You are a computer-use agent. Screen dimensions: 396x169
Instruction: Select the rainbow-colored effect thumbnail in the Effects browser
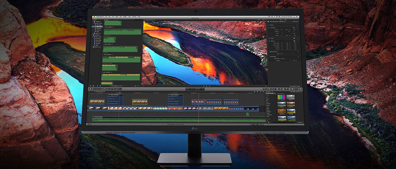[x=281, y=97]
